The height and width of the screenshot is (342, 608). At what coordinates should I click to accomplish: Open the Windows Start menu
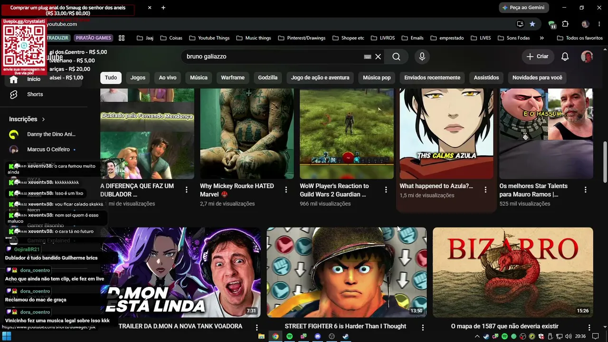coord(7,336)
